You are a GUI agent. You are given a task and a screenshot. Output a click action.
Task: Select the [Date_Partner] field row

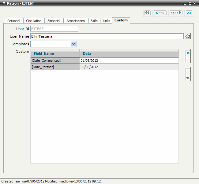click(x=55, y=67)
